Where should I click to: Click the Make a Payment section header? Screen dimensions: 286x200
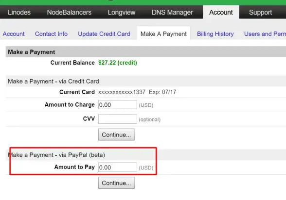pyautogui.click(x=31, y=52)
